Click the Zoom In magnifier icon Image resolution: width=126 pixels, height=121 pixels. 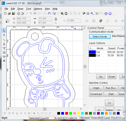click(x=54, y=13)
